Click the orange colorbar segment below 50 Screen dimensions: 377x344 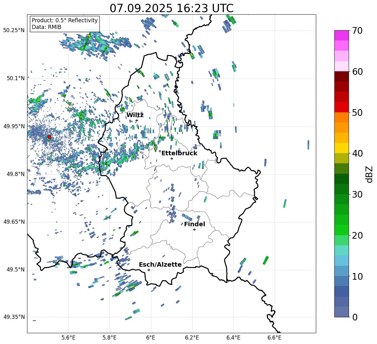341,117
